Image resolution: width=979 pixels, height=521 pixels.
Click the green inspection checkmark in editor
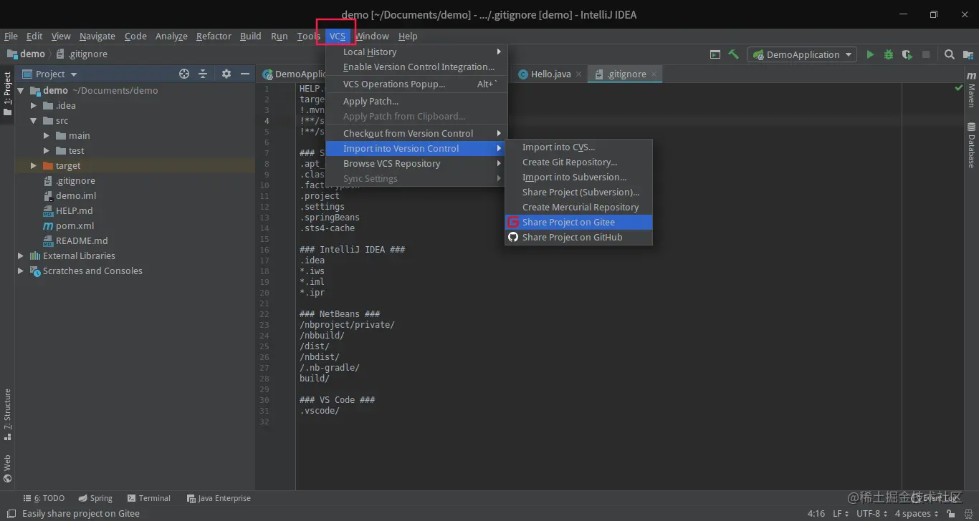958,88
